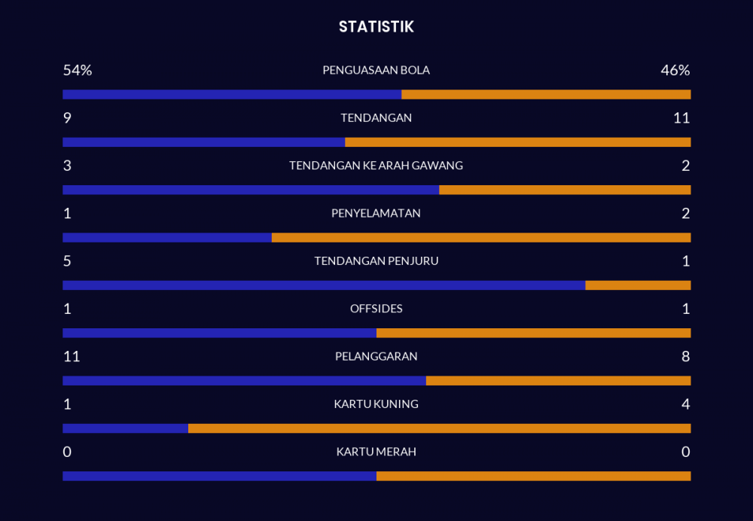Click the Penyelamatan label
The width and height of the screenshot is (753, 521).
(376, 213)
